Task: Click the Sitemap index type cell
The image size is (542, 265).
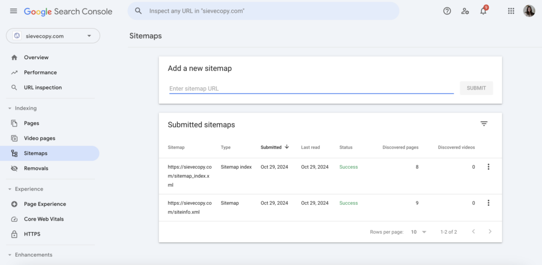Action: click(x=237, y=167)
